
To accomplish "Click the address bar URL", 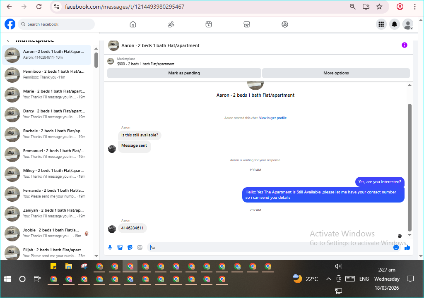I will (x=125, y=7).
